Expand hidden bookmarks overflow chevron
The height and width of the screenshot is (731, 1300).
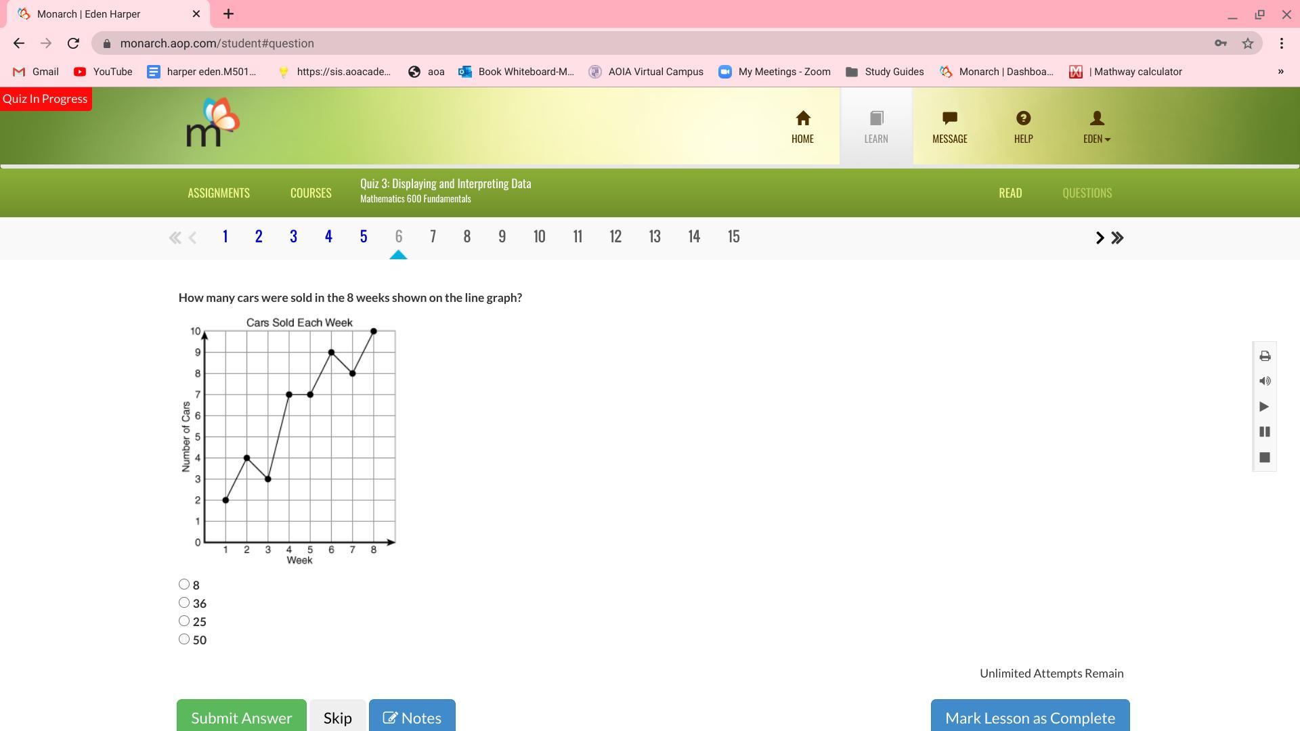pyautogui.click(x=1280, y=72)
